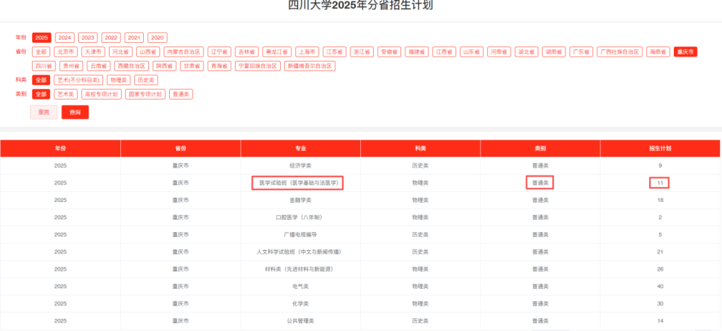Click the 经济学类 major cell
722x331 pixels.
(301, 166)
